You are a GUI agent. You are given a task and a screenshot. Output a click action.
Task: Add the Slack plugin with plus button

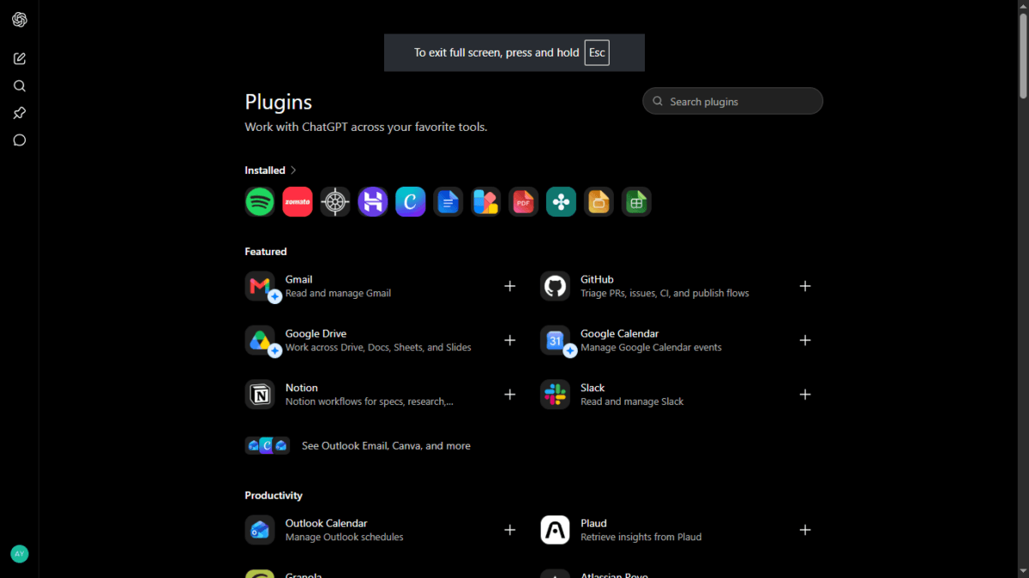tap(805, 395)
